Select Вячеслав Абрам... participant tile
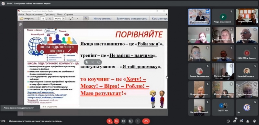This screenshot has width=259, height=125. point(247,35)
